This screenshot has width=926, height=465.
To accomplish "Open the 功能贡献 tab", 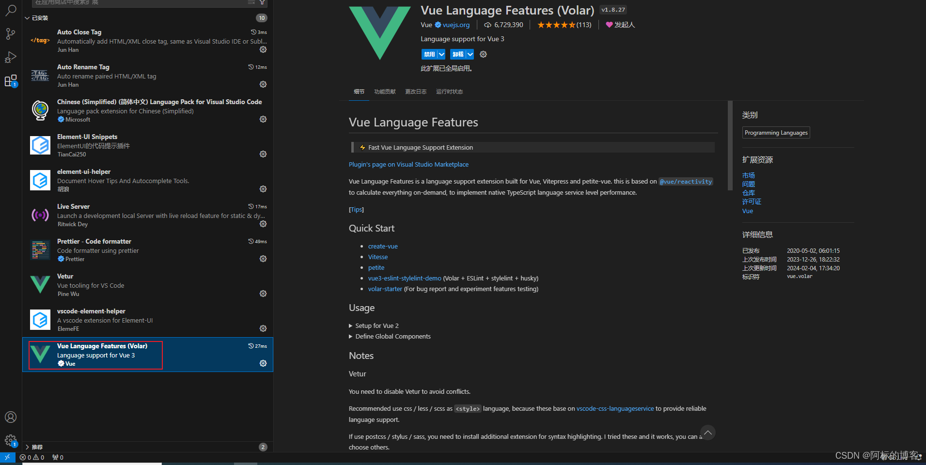I will (x=384, y=91).
